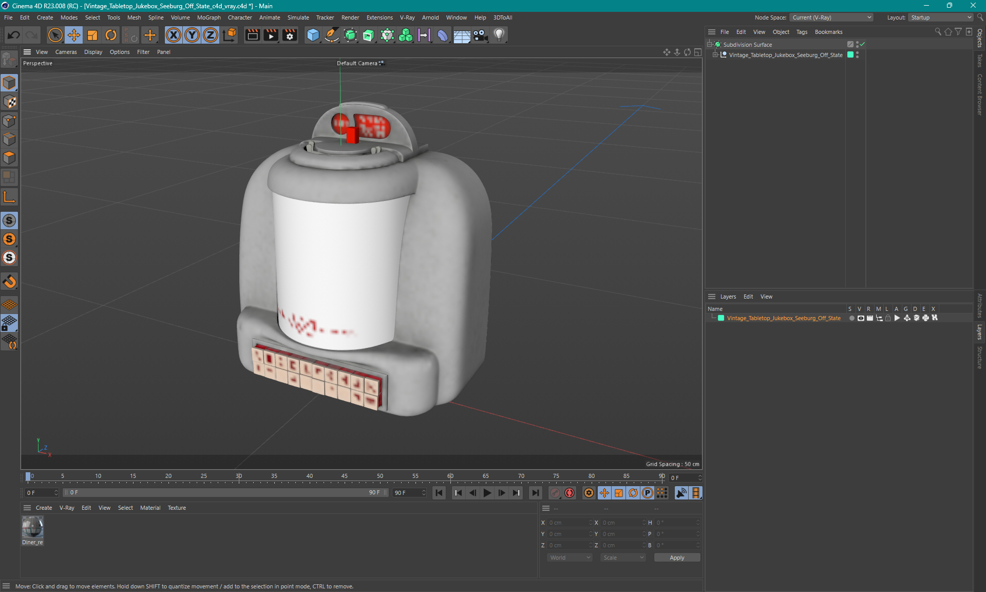Click the Apply button
This screenshot has height=592, width=986.
(677, 558)
